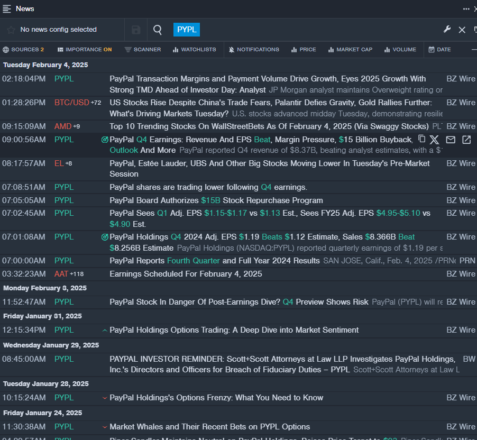Toggle the Importance ON filter
Screen dimensions: 477x440
85,50
